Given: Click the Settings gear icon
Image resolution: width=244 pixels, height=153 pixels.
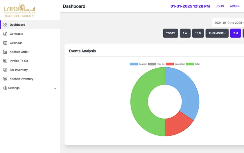Looking at the screenshot, I should pos(5,88).
